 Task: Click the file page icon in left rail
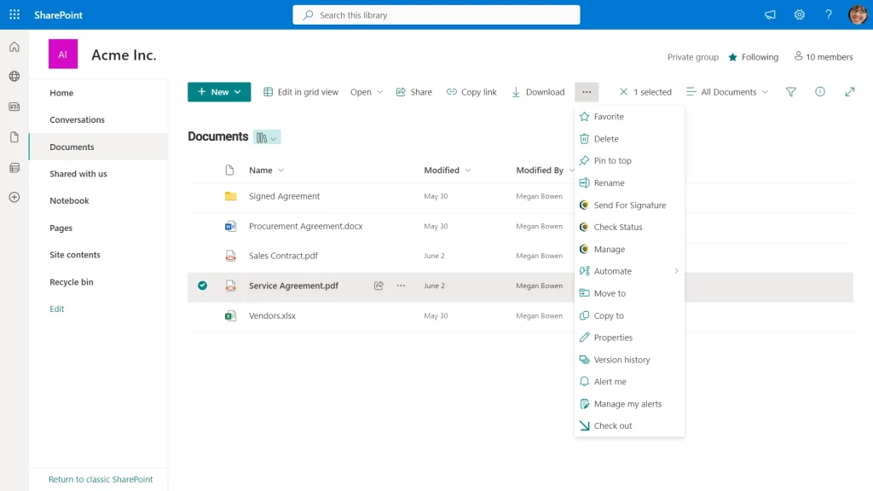(x=14, y=137)
